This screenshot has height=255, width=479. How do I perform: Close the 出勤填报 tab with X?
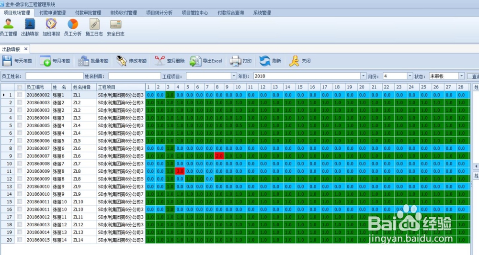[26, 49]
